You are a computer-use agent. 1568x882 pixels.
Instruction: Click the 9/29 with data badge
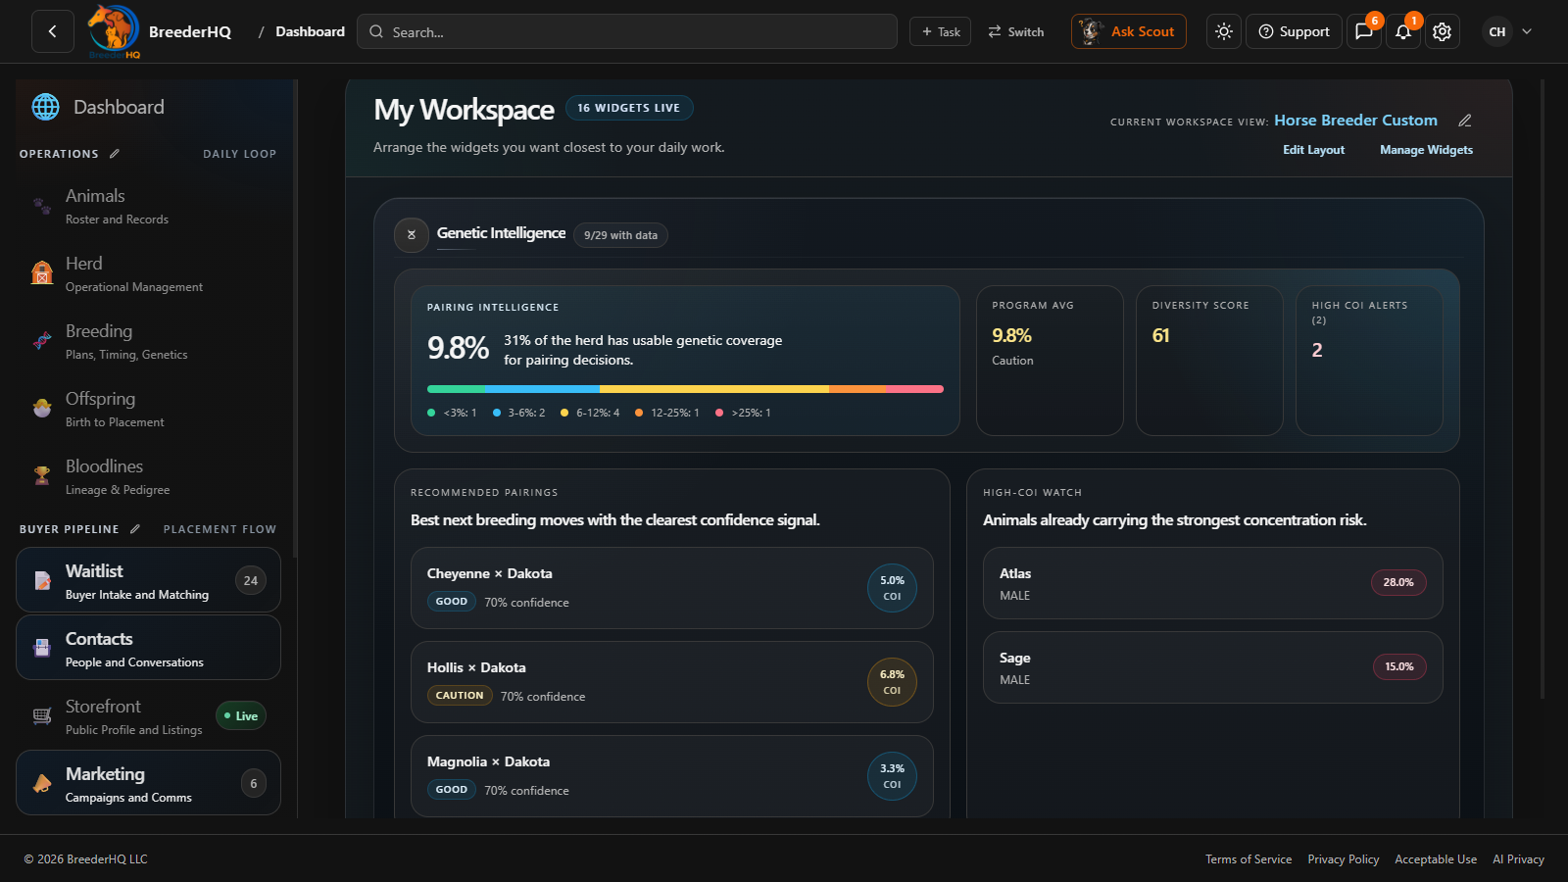(621, 235)
